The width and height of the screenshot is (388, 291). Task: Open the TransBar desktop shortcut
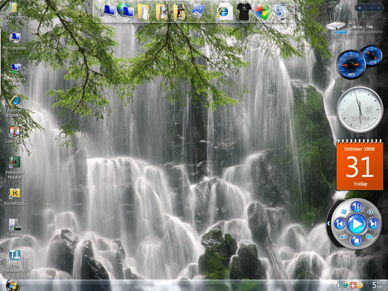15,226
